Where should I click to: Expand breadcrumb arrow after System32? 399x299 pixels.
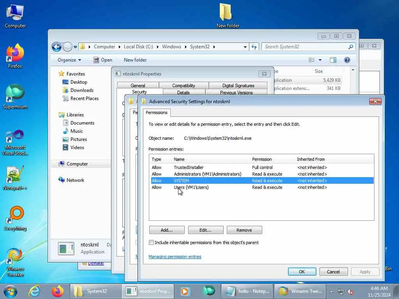214,47
